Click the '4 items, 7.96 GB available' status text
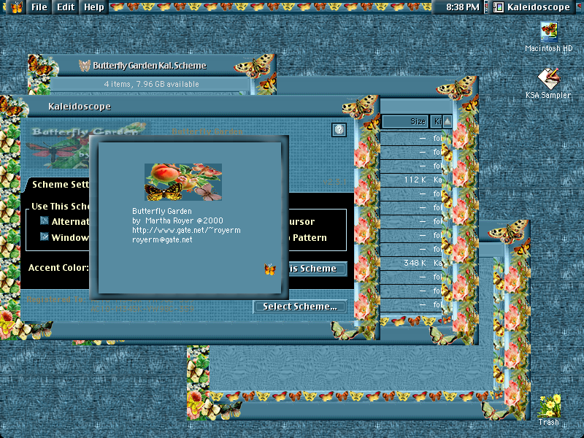Image resolution: width=584 pixels, height=438 pixels. [x=151, y=84]
